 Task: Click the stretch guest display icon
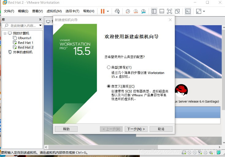[199, 11]
